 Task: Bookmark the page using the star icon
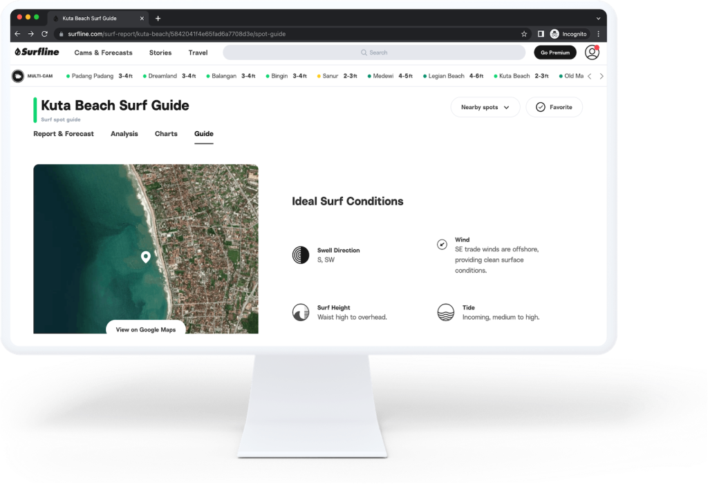click(524, 32)
